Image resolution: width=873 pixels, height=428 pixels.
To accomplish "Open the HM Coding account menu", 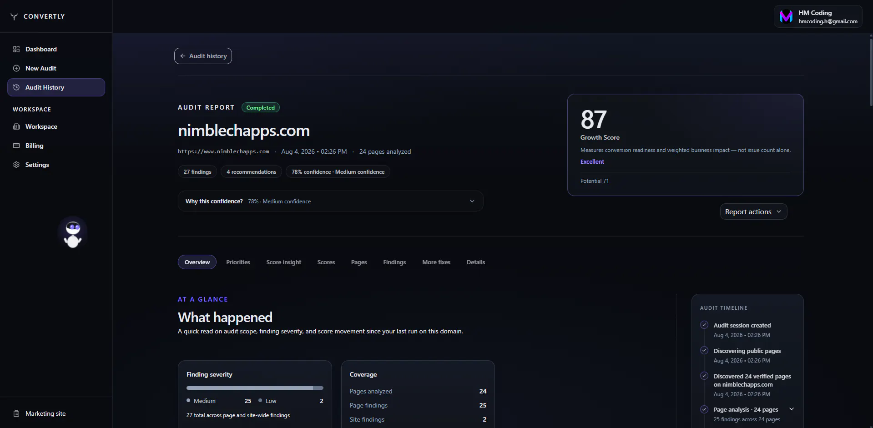I will click(x=818, y=16).
